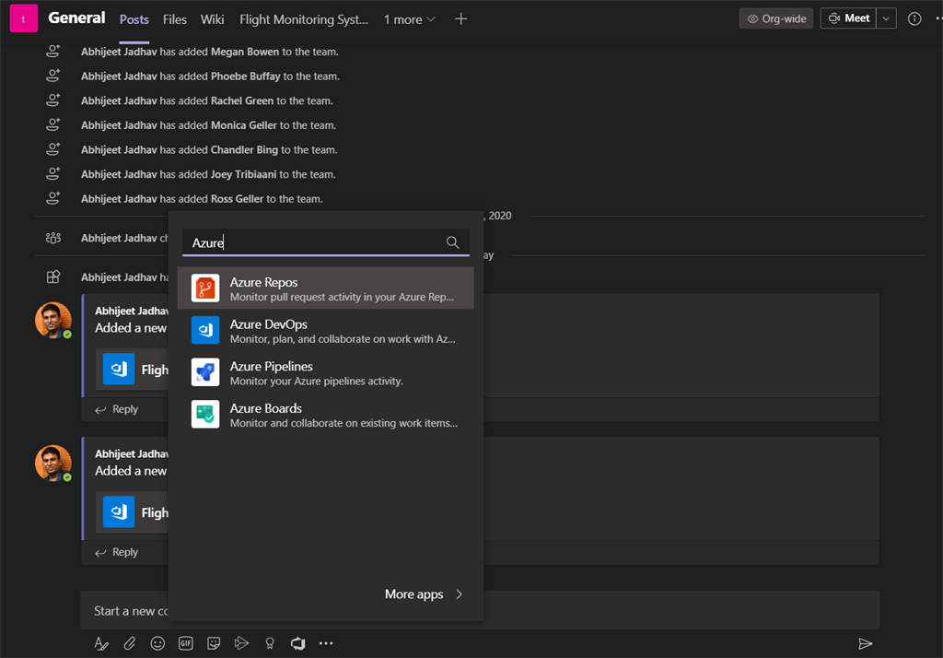Open More apps chevron
943x658 pixels.
click(x=460, y=594)
